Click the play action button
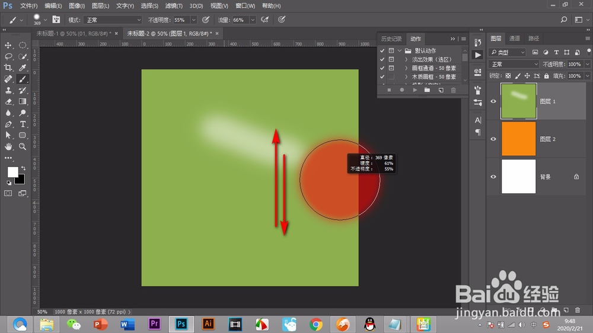Viewport: 593px width, 333px height. point(415,90)
